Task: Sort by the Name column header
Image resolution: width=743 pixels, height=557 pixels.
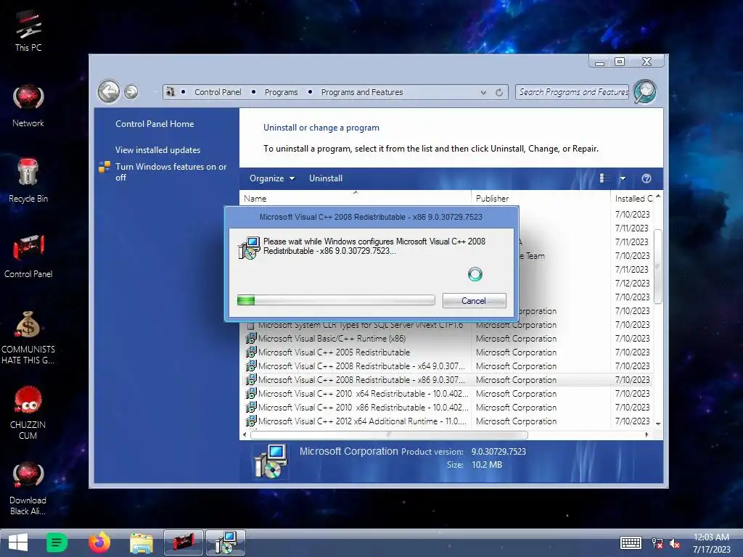Action: click(x=356, y=198)
